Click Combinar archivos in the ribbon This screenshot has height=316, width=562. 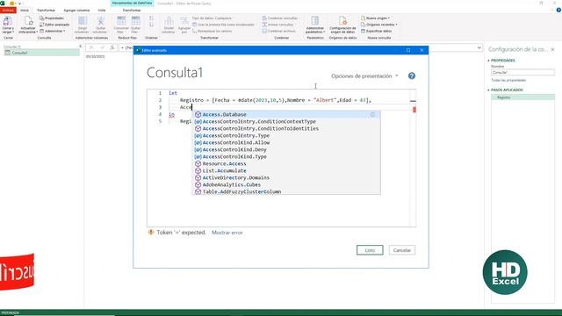coord(279,31)
